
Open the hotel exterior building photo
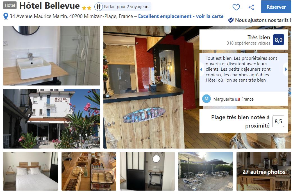tap(52, 119)
